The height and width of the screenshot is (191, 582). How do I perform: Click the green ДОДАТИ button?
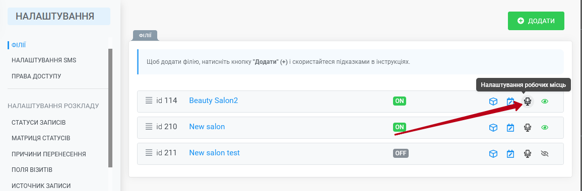point(536,21)
